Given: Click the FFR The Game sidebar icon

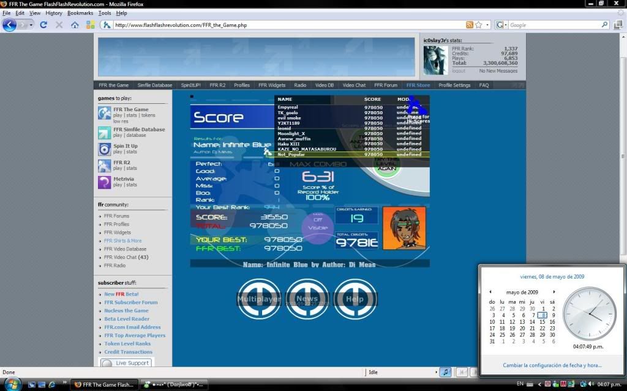Looking at the screenshot, I should 104,112.
